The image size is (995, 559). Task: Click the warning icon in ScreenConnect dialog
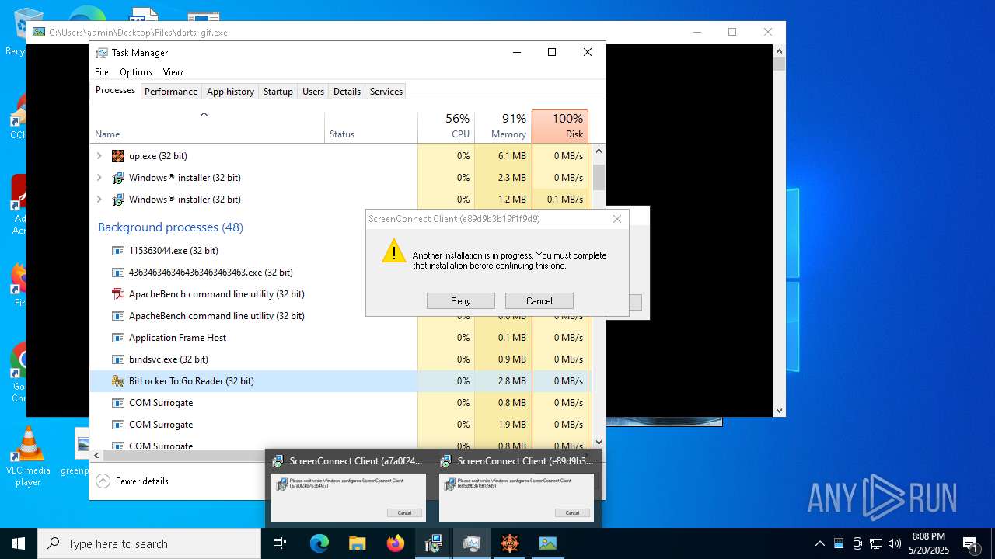(394, 251)
